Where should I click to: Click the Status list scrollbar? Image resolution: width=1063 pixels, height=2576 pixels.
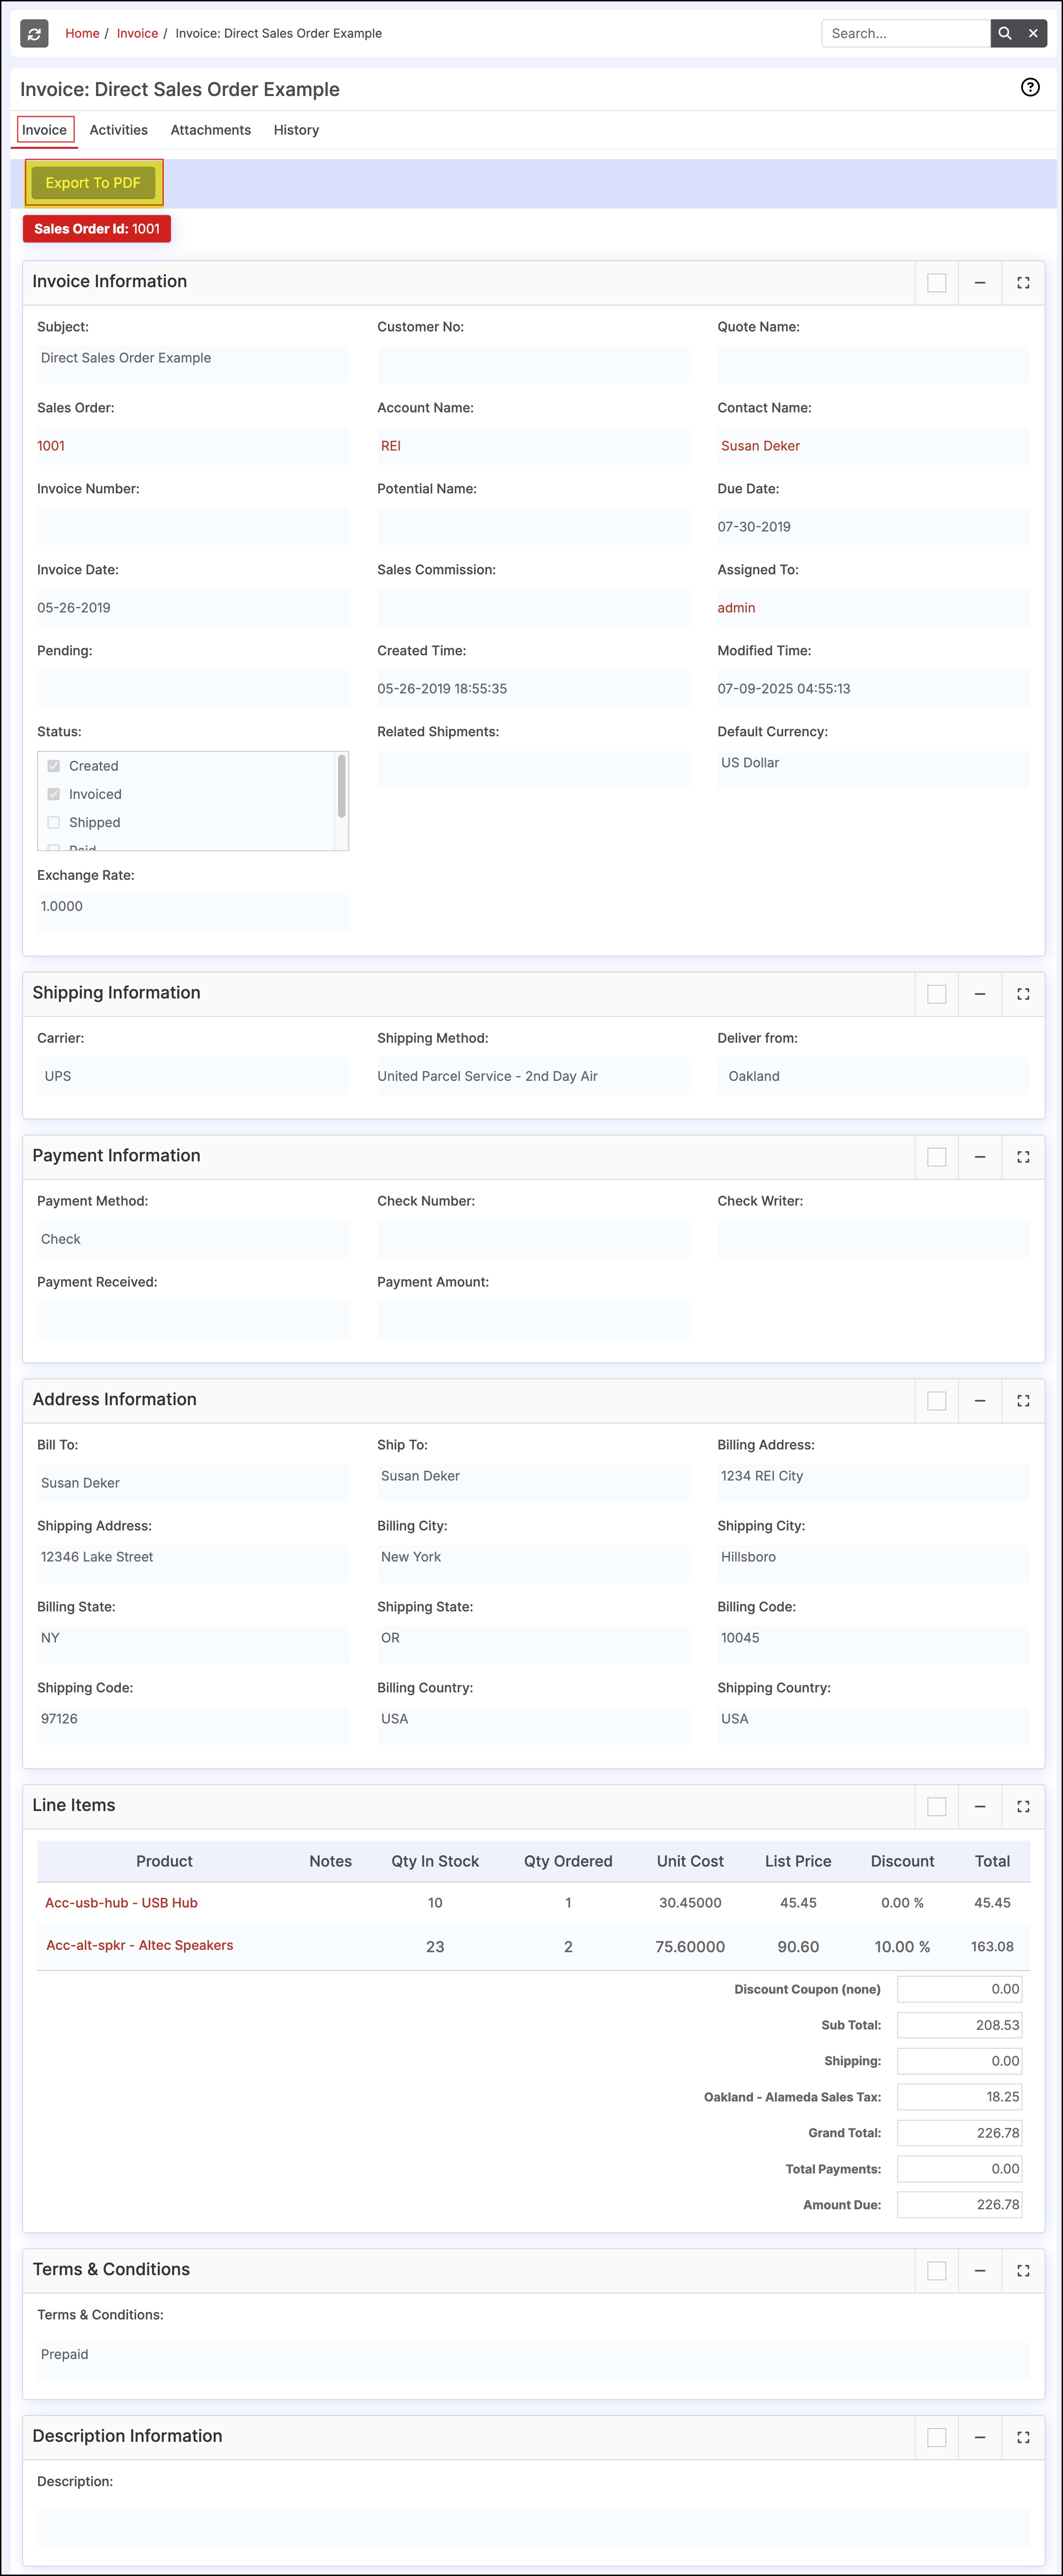342,786
